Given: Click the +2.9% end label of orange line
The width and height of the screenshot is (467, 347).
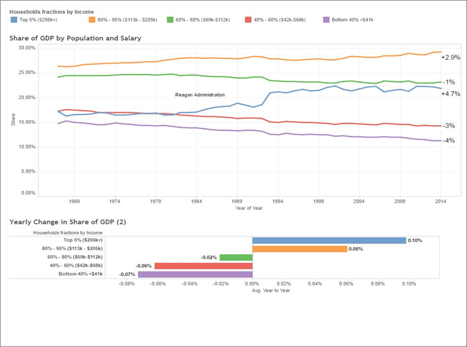Looking at the screenshot, I should click(451, 57).
